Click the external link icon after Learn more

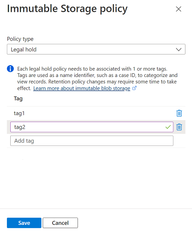point(134,88)
